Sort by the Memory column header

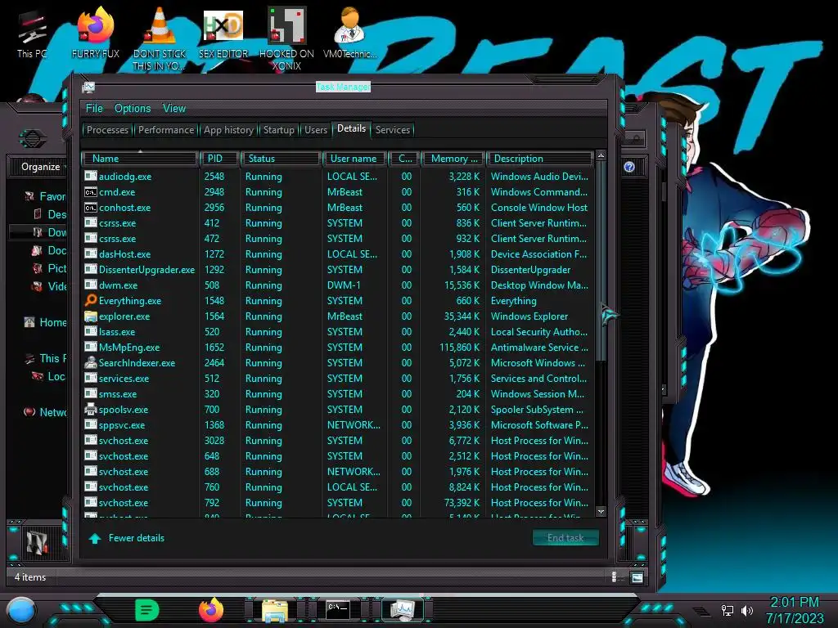453,159
